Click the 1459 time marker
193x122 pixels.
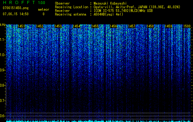tap(169, 26)
